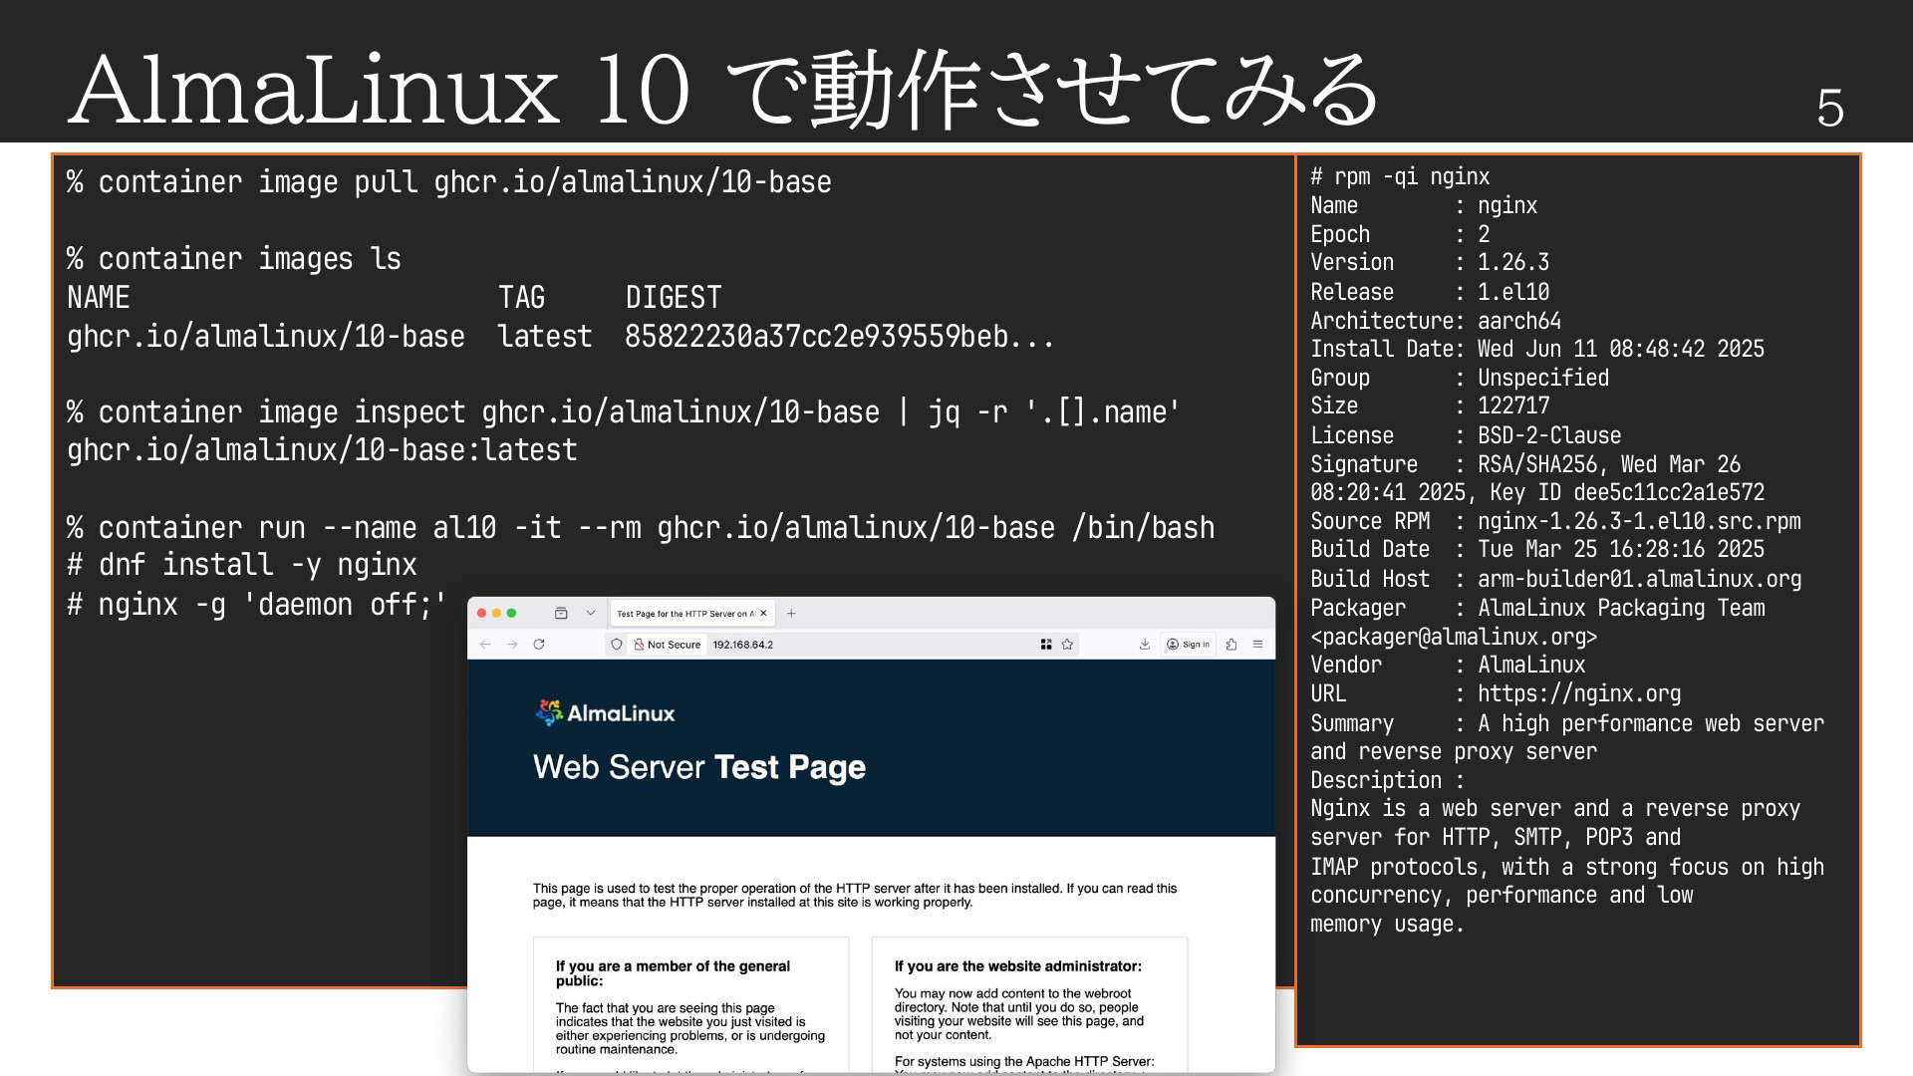The height and width of the screenshot is (1076, 1913).
Task: Open the Firefox View container icon
Action: (x=561, y=614)
